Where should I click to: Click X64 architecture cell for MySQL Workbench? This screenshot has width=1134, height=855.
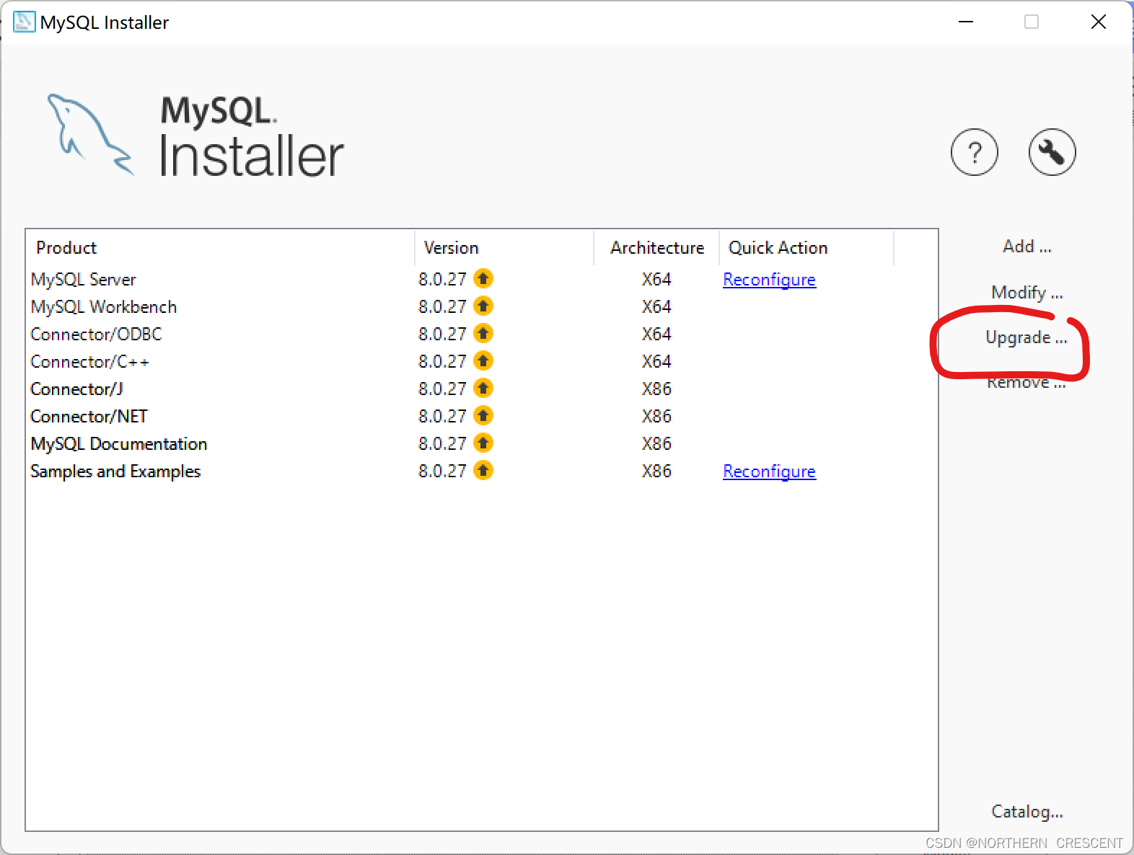pyautogui.click(x=656, y=306)
